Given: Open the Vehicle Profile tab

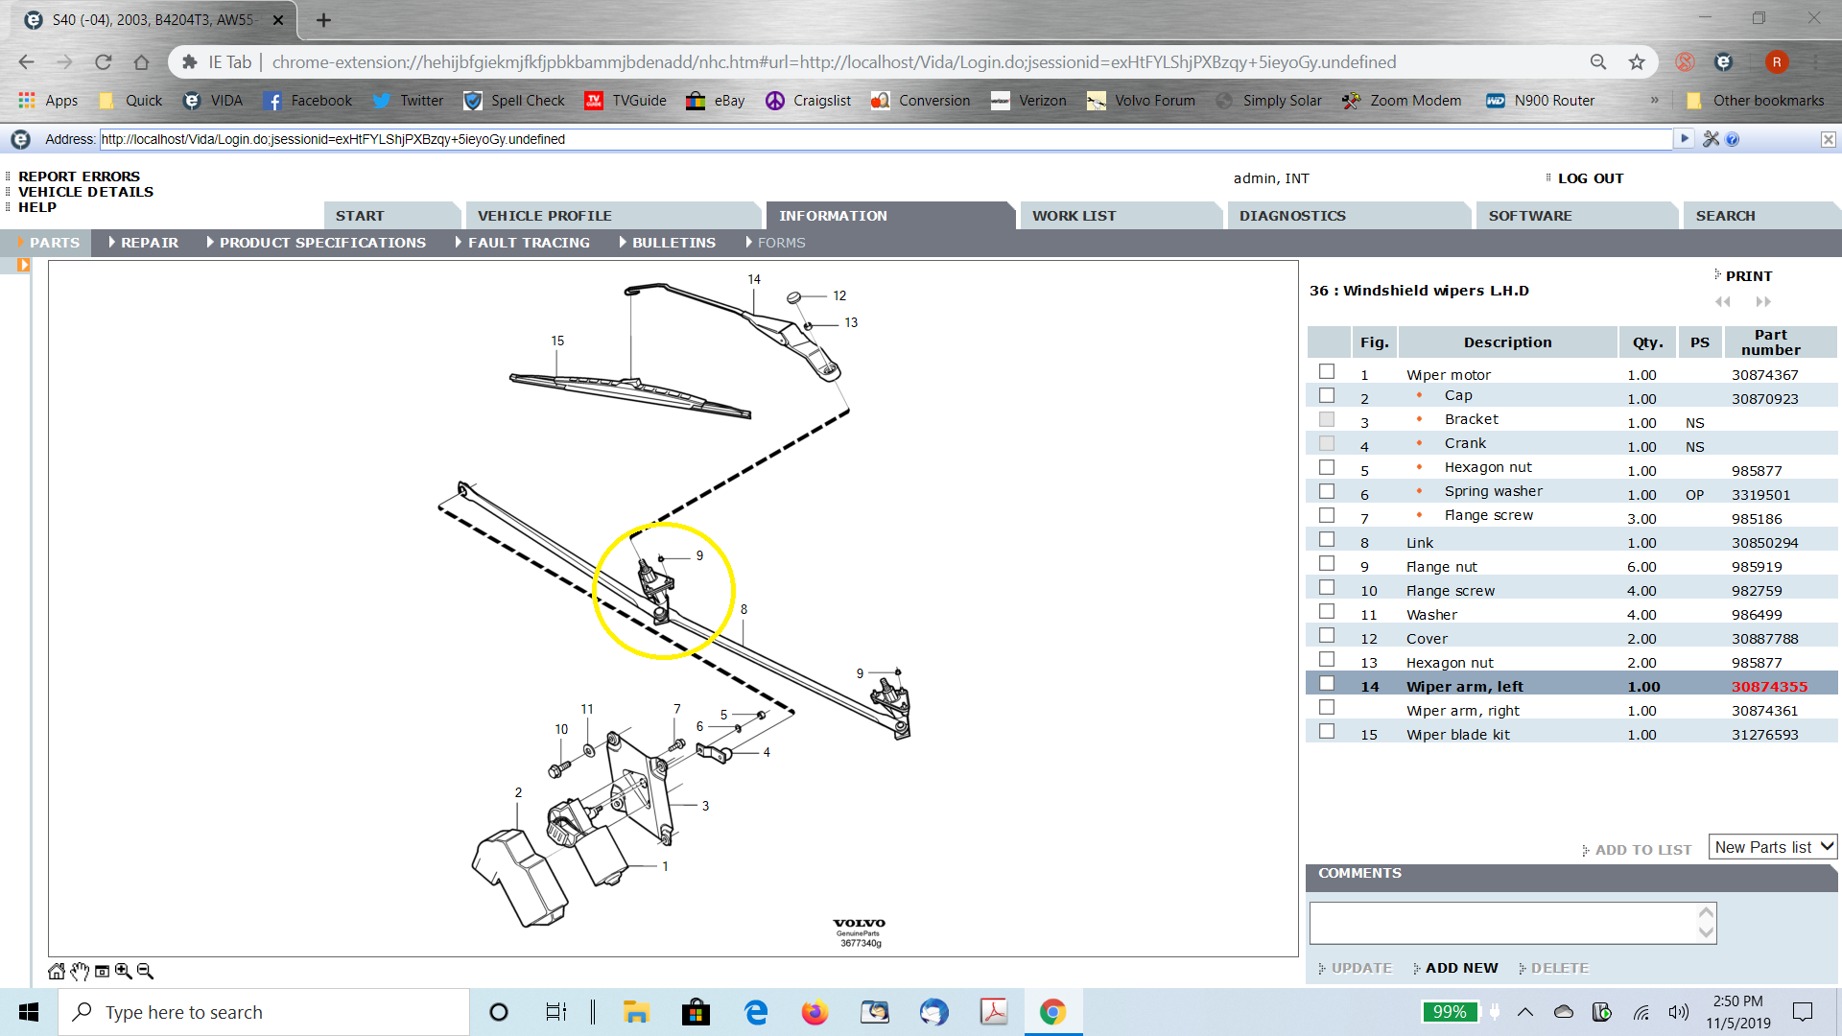Looking at the screenshot, I should [x=544, y=216].
